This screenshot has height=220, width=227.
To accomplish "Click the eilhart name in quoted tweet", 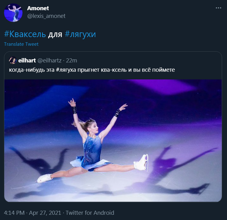I will click(27, 60).
